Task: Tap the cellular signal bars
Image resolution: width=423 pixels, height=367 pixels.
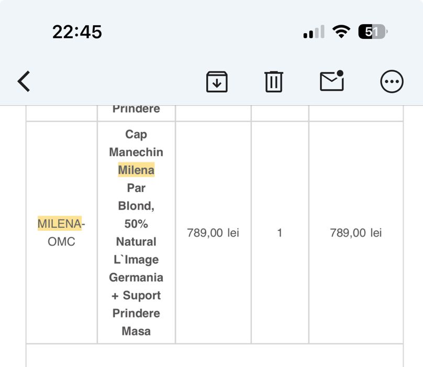Action: (314, 33)
